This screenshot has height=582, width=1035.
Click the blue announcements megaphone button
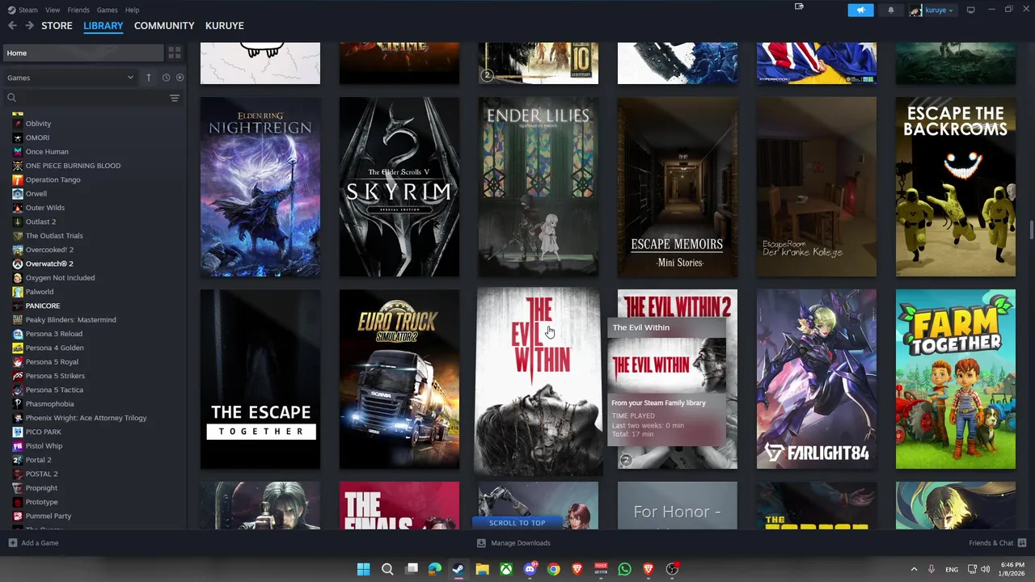tap(860, 10)
